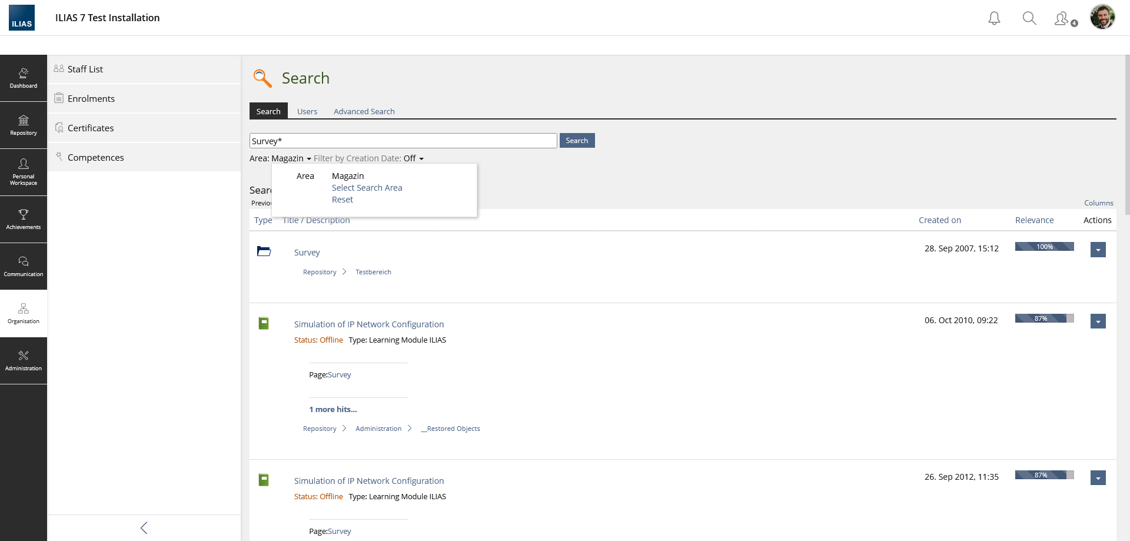Go to Repository in main sidebar
The image size is (1130, 541).
point(24,125)
